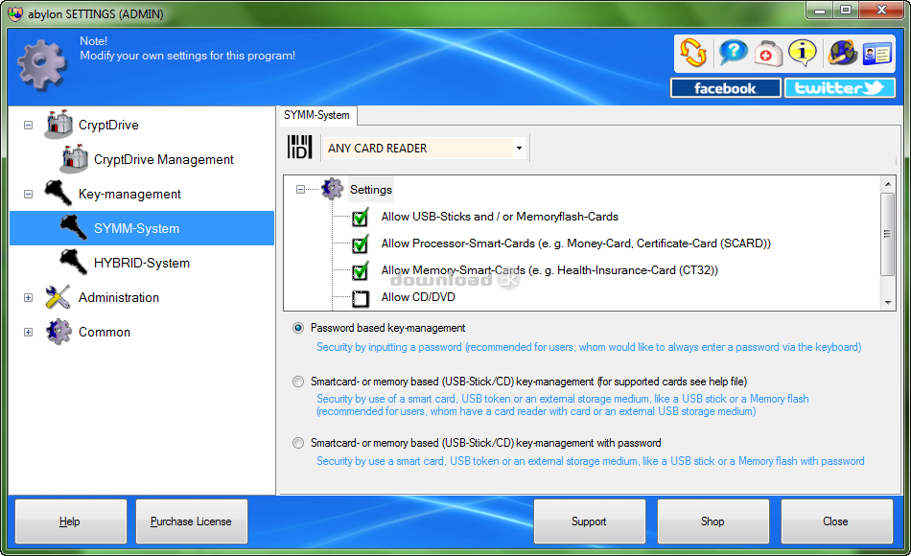
Task: Click the Close button at bottom
Action: (x=836, y=521)
